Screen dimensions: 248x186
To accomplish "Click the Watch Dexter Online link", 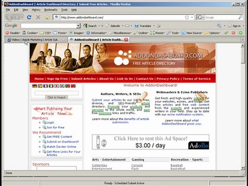I will [61, 147].
